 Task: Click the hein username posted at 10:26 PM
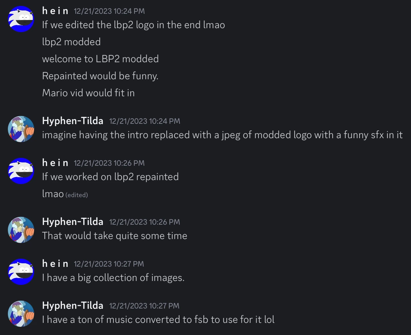coord(55,163)
